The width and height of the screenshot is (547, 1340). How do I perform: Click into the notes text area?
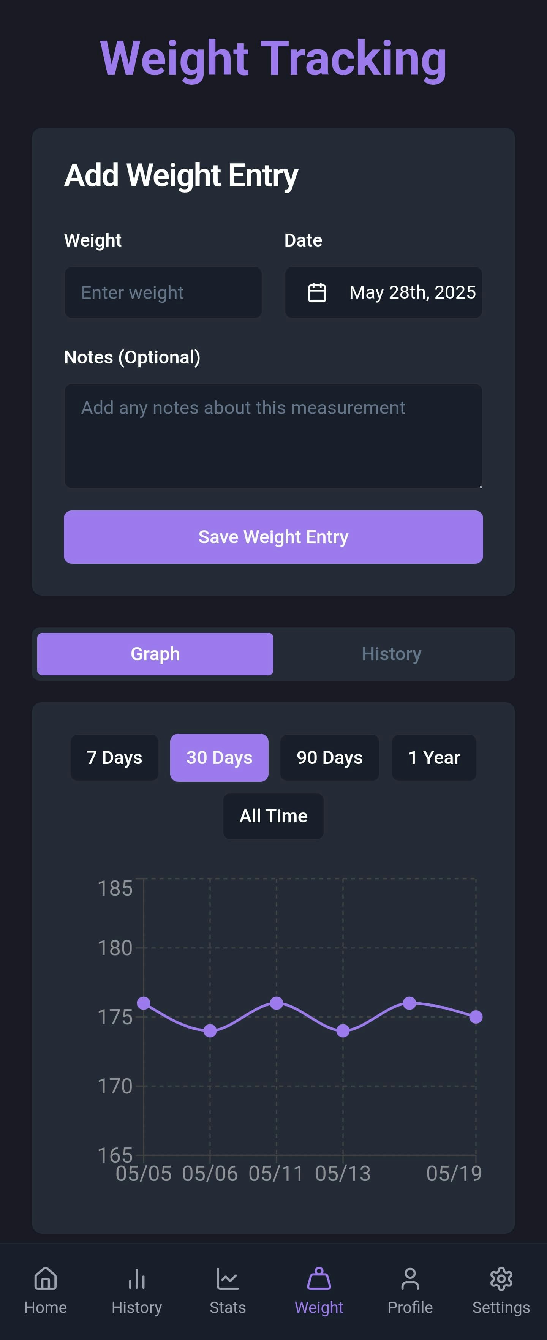[273, 436]
